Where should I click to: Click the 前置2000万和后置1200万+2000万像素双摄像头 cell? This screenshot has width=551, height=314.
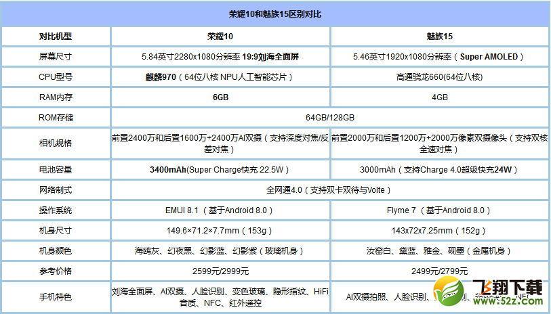[x=440, y=143]
